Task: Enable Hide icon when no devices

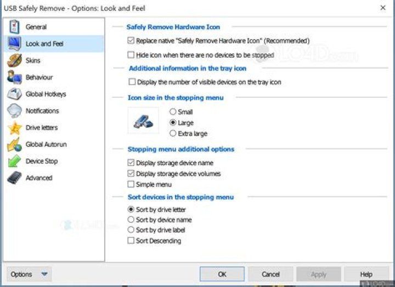Action: 131,55
